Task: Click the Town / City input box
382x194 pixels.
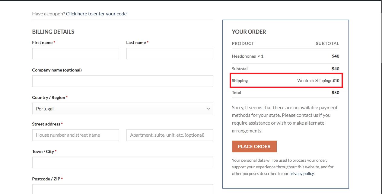Action: pos(123,162)
